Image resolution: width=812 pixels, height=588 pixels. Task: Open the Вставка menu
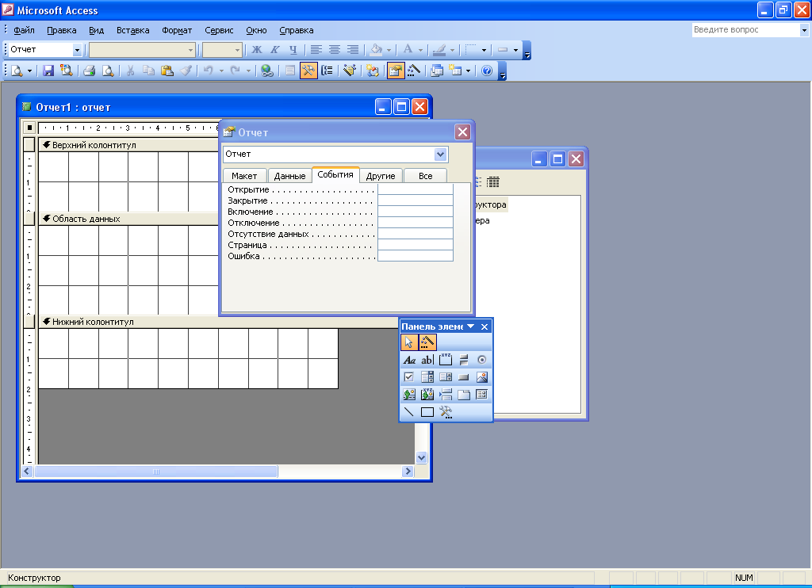tap(132, 30)
